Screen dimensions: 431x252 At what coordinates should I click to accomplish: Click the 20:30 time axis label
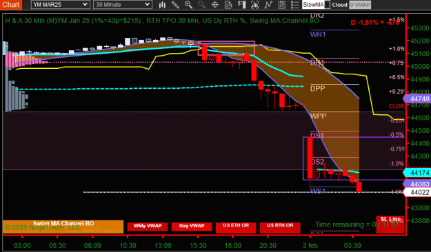click(x=268, y=245)
